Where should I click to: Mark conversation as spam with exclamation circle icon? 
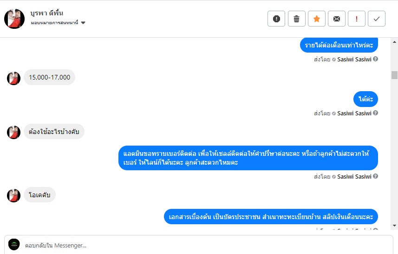(276, 19)
